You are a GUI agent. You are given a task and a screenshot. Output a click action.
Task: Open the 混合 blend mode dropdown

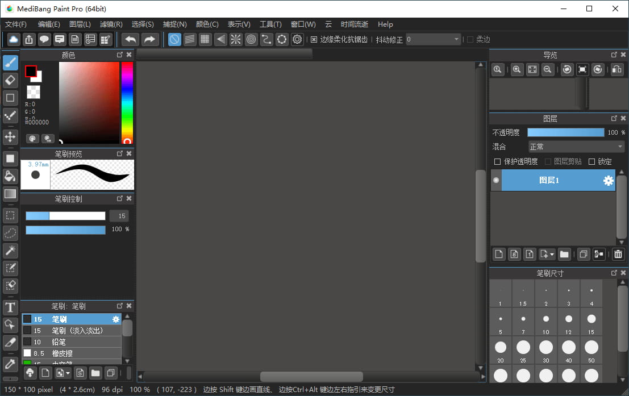pyautogui.click(x=576, y=147)
